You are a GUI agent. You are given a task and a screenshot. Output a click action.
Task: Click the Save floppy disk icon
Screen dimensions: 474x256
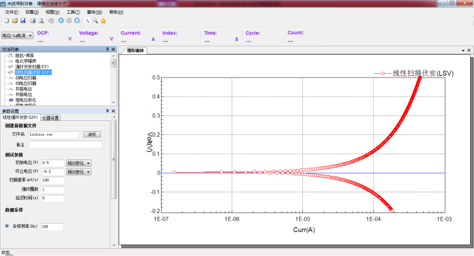23,21
